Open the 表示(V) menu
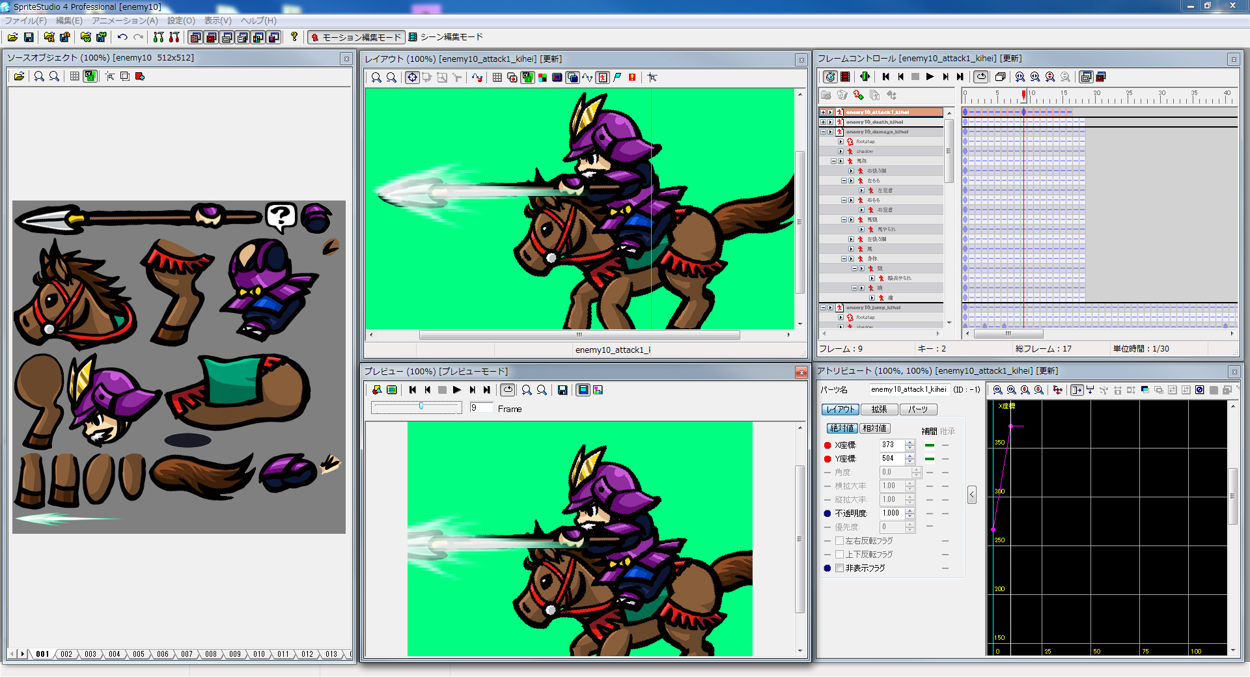The image size is (1250, 677). point(218,21)
